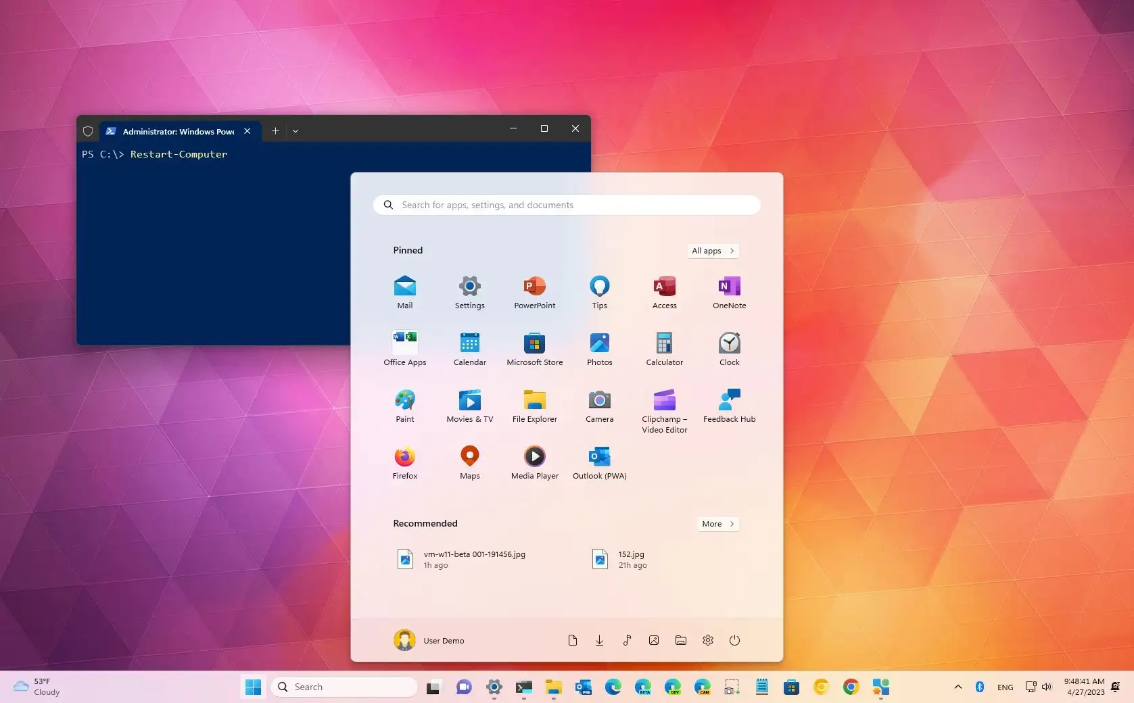Open the Maps app
The height and width of the screenshot is (703, 1134).
click(x=469, y=462)
